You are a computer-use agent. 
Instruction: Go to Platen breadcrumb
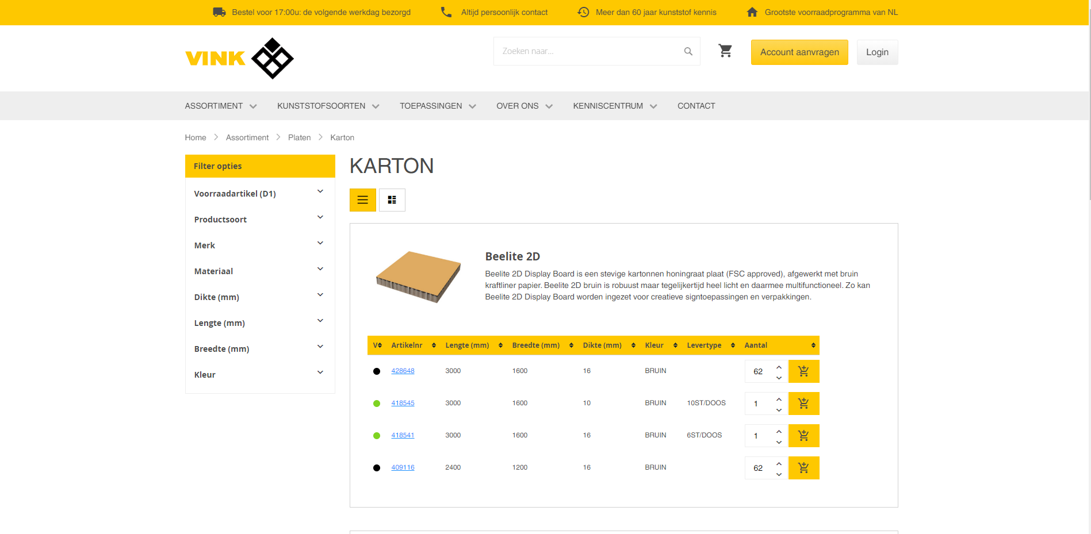coord(299,137)
